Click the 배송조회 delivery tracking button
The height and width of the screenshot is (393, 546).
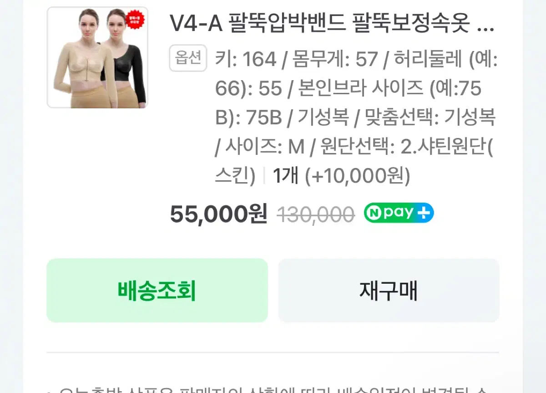point(157,291)
